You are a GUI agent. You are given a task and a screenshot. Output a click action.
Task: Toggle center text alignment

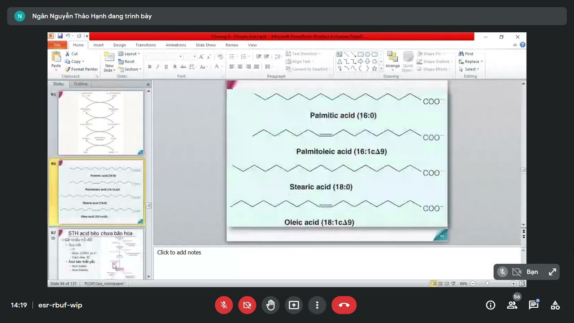[240, 67]
